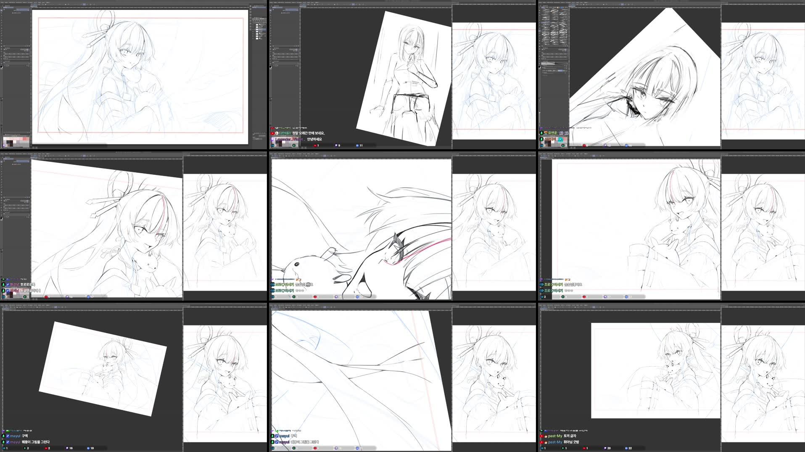Viewport: 805px width, 452px height.
Task: Click chat username '유연운'
Action: 552,133
